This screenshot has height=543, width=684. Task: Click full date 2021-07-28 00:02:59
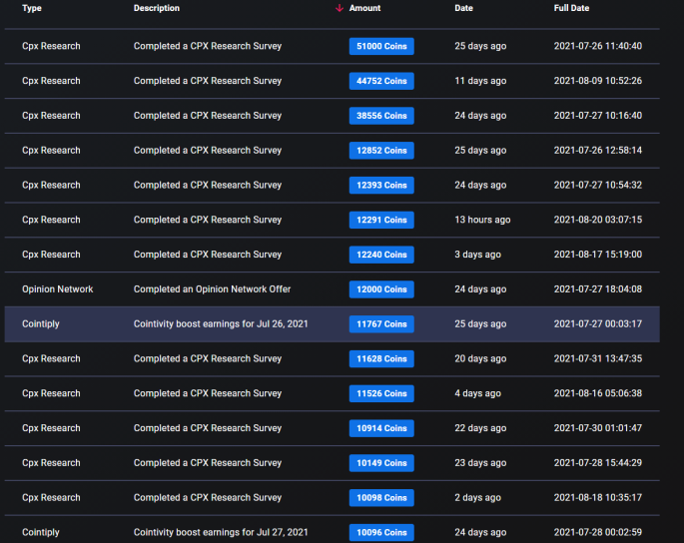598,533
